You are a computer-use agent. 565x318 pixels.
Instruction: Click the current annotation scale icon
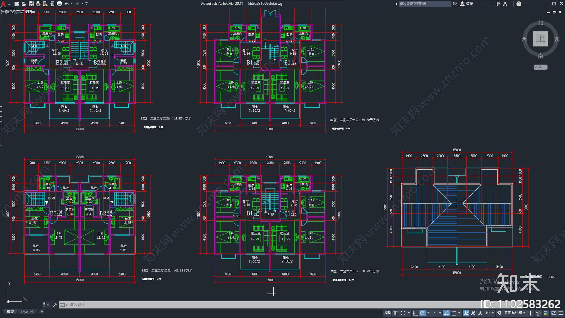[480, 313]
